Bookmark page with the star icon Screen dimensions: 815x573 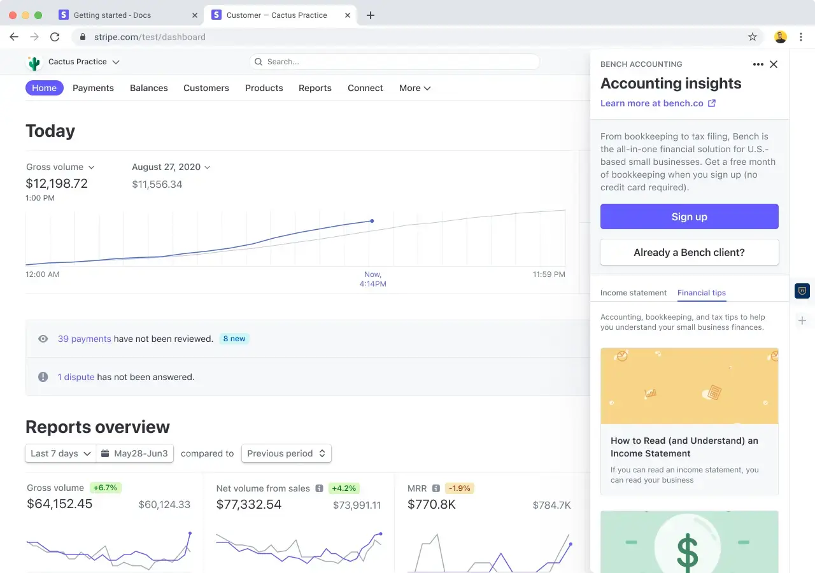coord(753,37)
